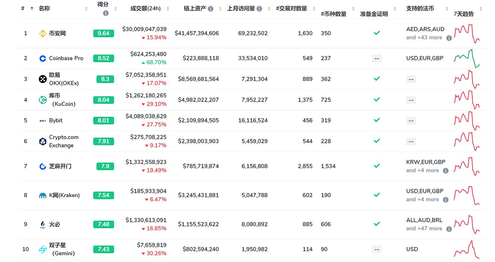This screenshot has height=262, width=495.
Task: Sort by 成交额(24h) using its sort arrows
Action: pyautogui.click(x=168, y=9)
